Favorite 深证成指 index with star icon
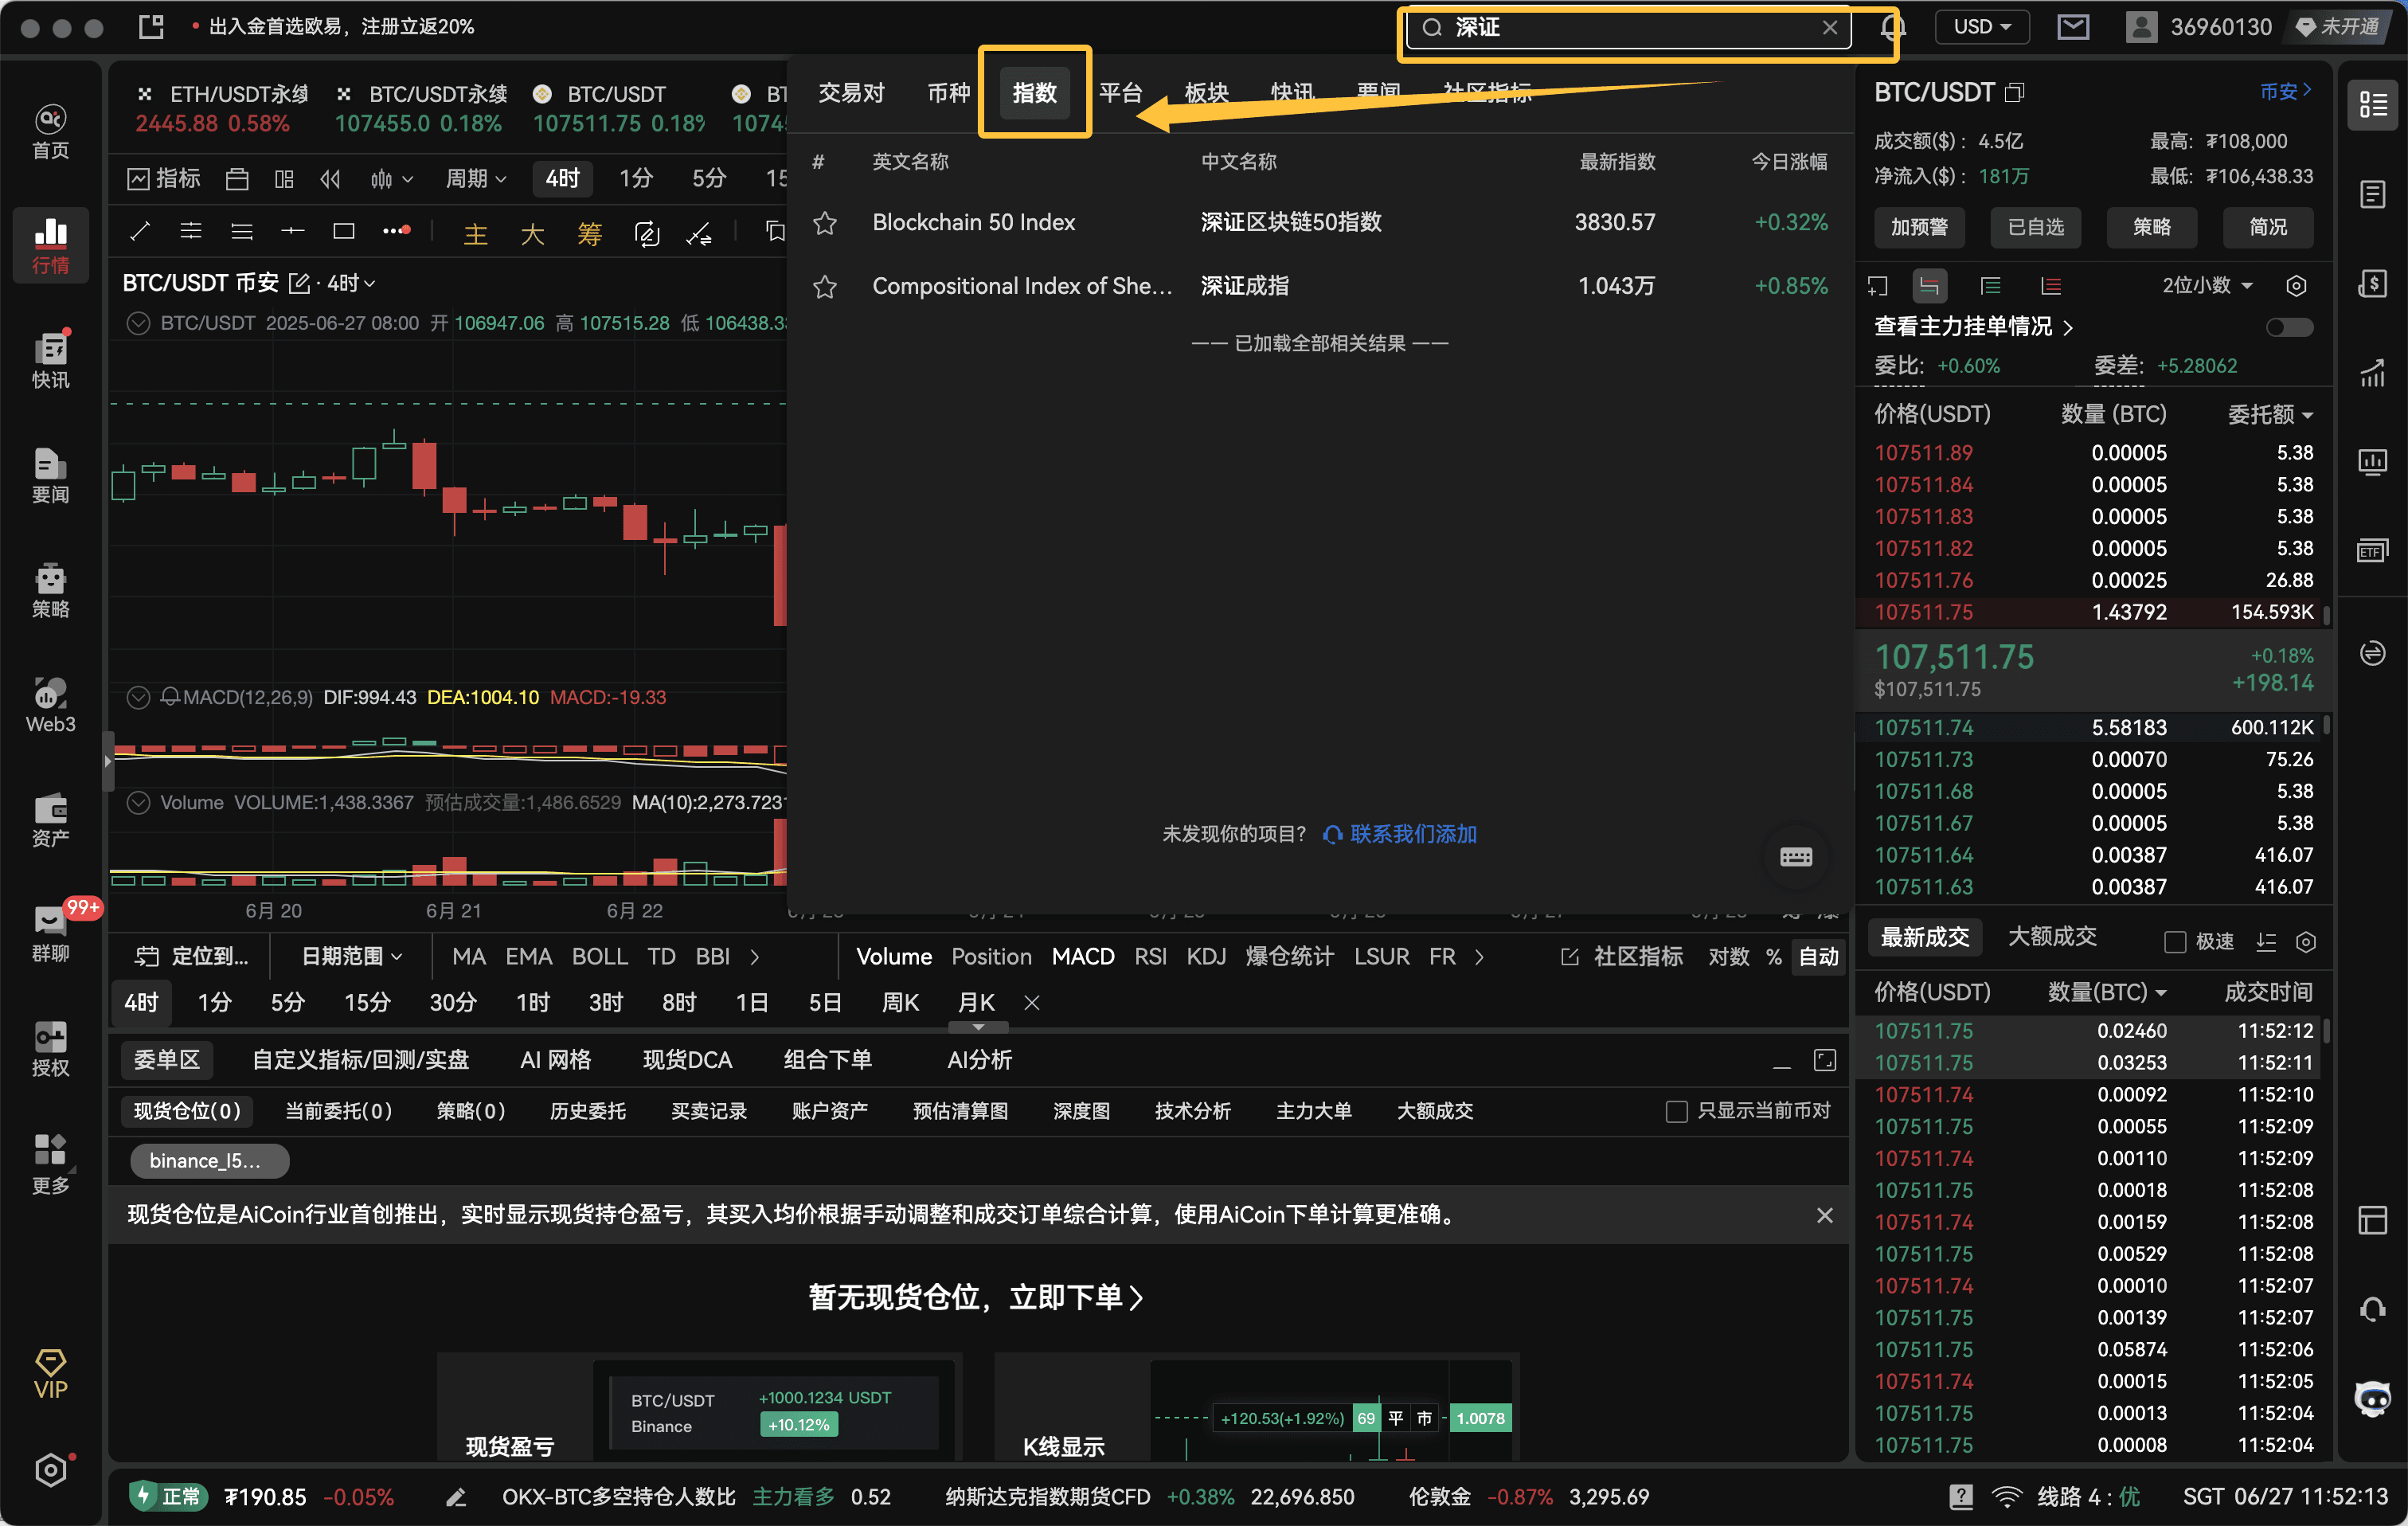This screenshot has width=2408, height=1526. [825, 287]
